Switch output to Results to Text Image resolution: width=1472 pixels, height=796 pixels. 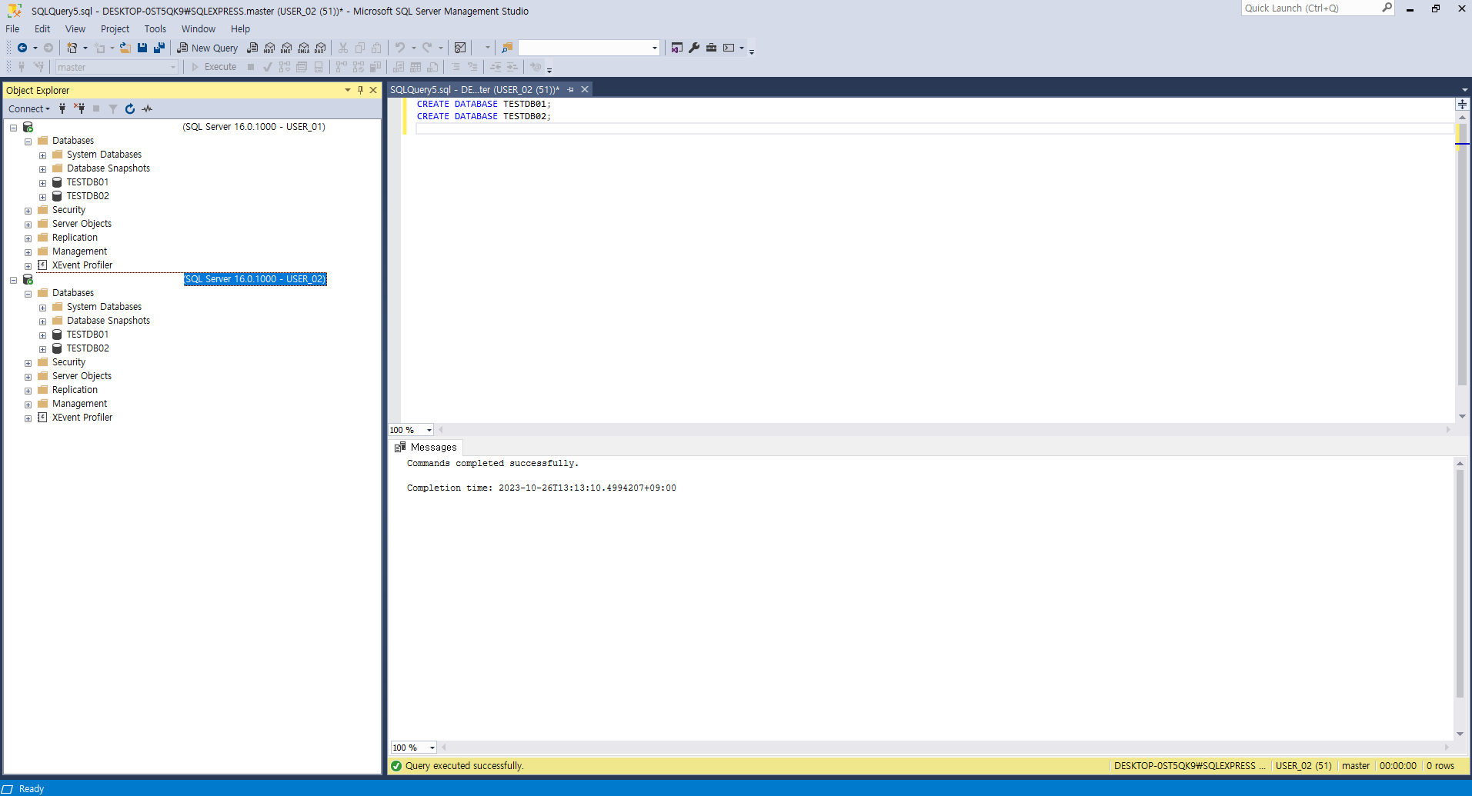pyautogui.click(x=399, y=67)
